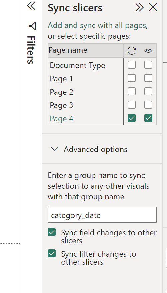Hide slicer on Page 4
167x293 pixels.
148,118
